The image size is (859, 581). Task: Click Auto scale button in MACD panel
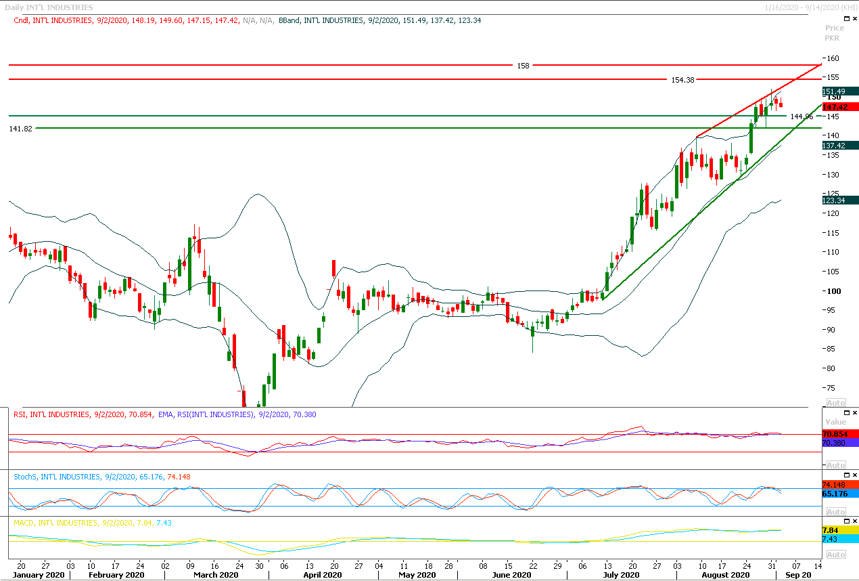836,555
